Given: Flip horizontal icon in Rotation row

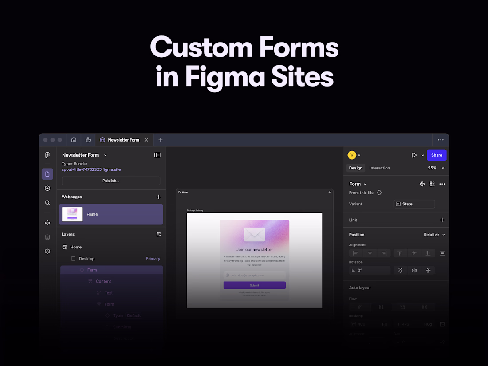Looking at the screenshot, I should pyautogui.click(x=414, y=271).
